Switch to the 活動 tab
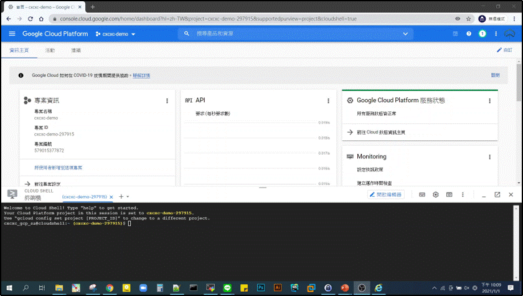Screen dimensions: 523x296 [x=50, y=50]
